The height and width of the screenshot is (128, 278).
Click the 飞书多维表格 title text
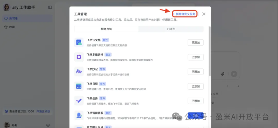(x=95, y=54)
